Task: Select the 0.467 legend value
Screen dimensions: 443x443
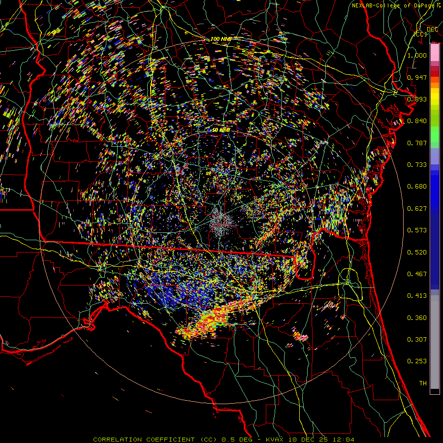Action: coord(417,274)
